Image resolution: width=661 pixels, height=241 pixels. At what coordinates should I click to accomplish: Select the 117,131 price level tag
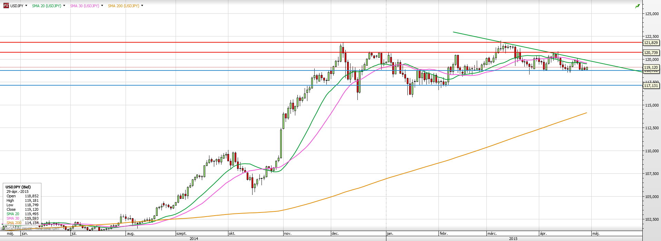click(651, 86)
